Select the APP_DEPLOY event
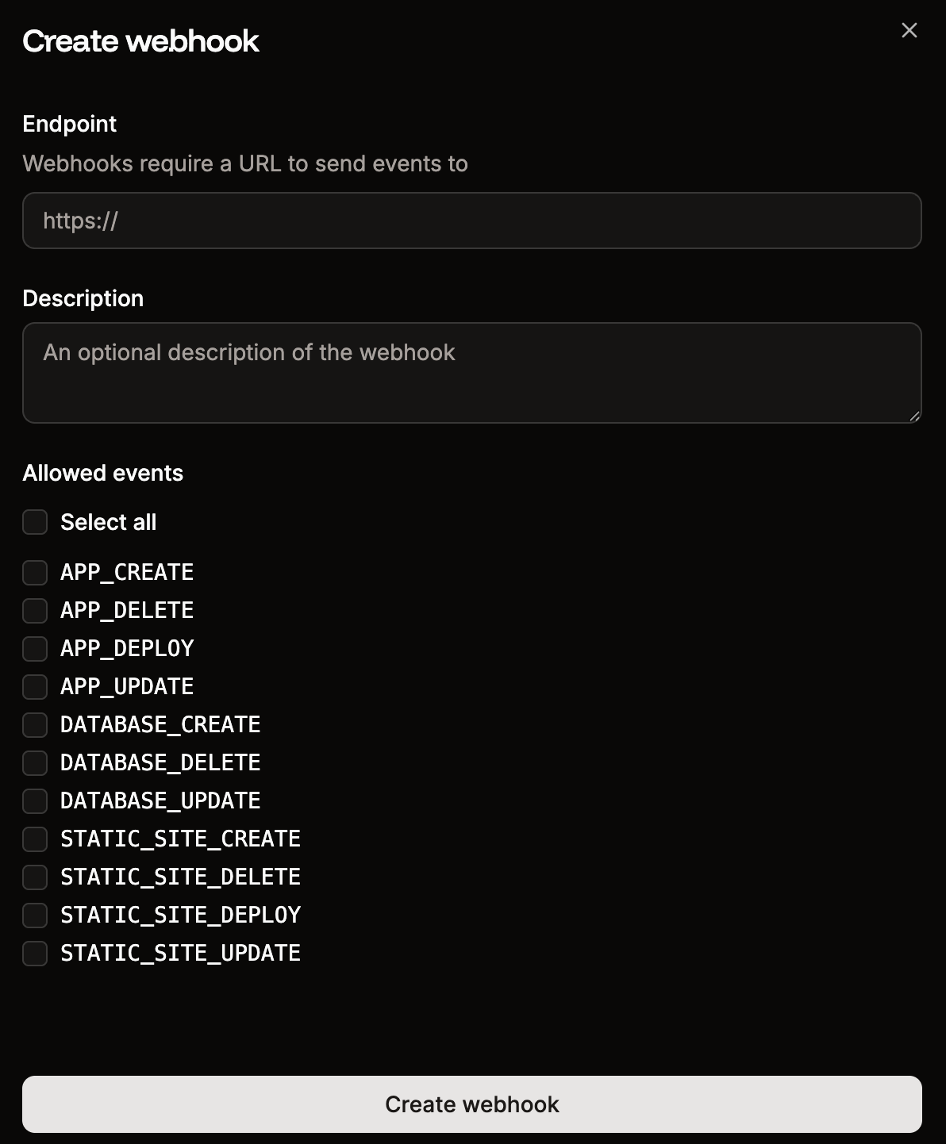The height and width of the screenshot is (1144, 946). [34, 648]
